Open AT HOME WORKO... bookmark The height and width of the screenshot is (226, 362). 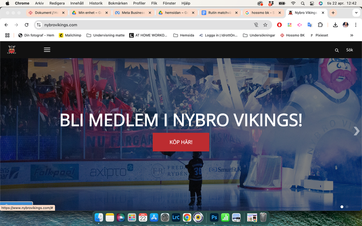[148, 35]
